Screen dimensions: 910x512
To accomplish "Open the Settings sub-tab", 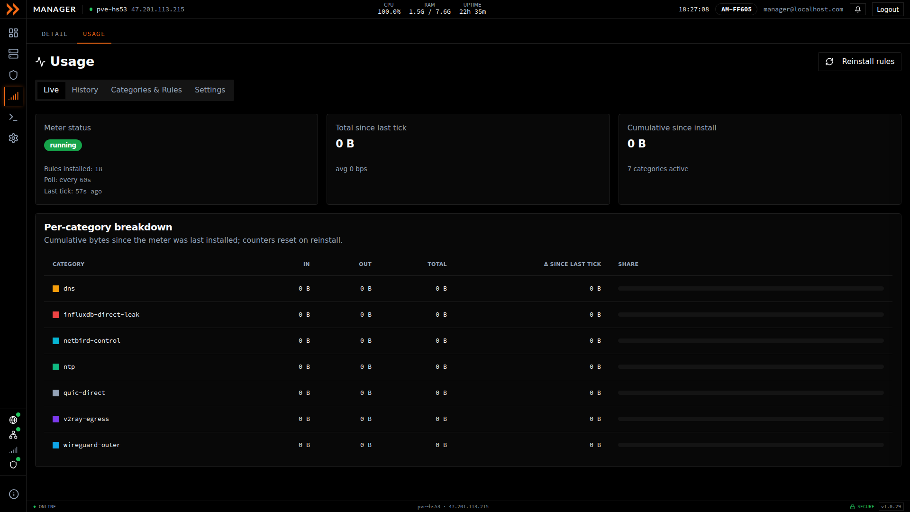I will (210, 90).
